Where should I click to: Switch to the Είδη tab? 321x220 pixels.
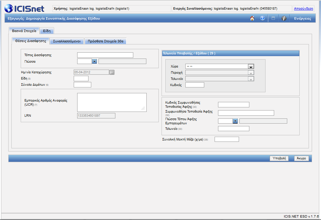pos(47,31)
